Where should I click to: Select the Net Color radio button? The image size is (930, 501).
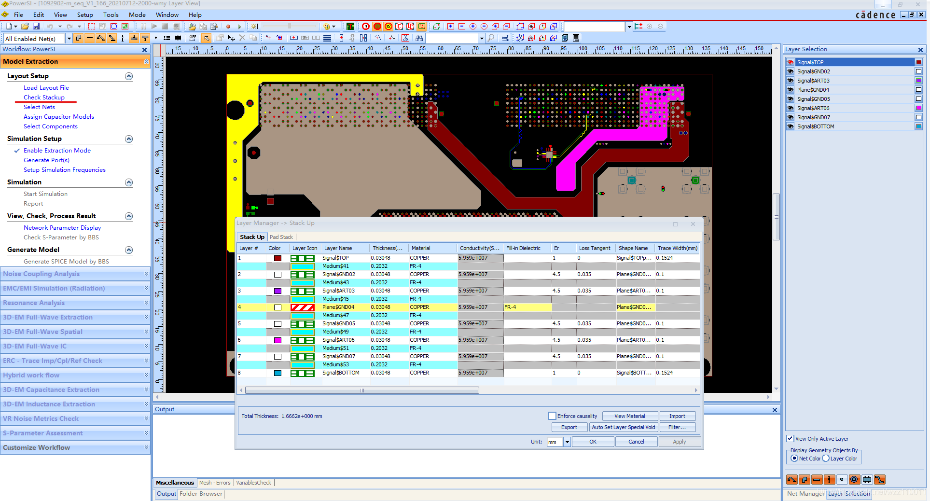point(794,459)
